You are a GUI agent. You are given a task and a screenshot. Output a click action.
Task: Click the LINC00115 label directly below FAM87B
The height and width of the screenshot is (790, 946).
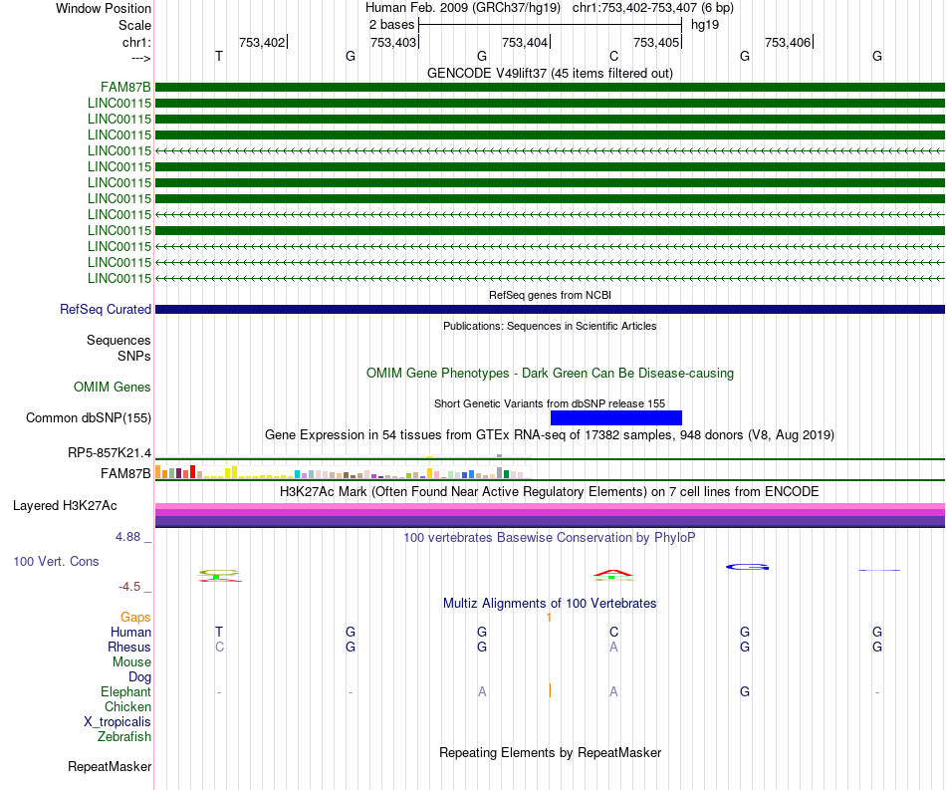pos(119,104)
